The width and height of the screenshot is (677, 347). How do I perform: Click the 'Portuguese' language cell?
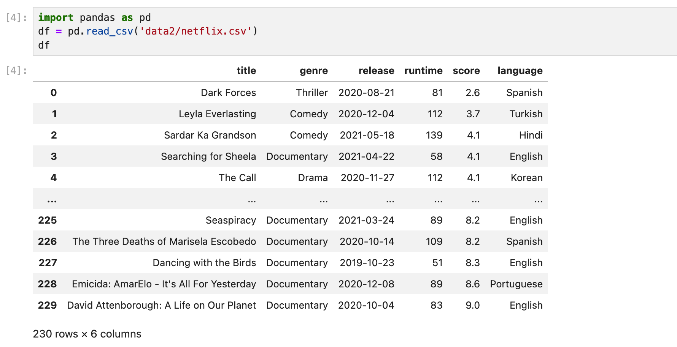coord(516,284)
